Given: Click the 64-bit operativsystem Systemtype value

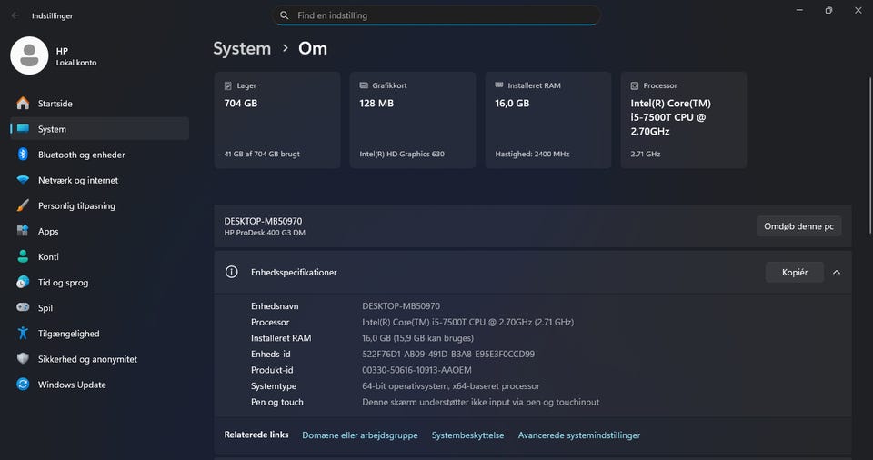Looking at the screenshot, I should click(x=451, y=386).
